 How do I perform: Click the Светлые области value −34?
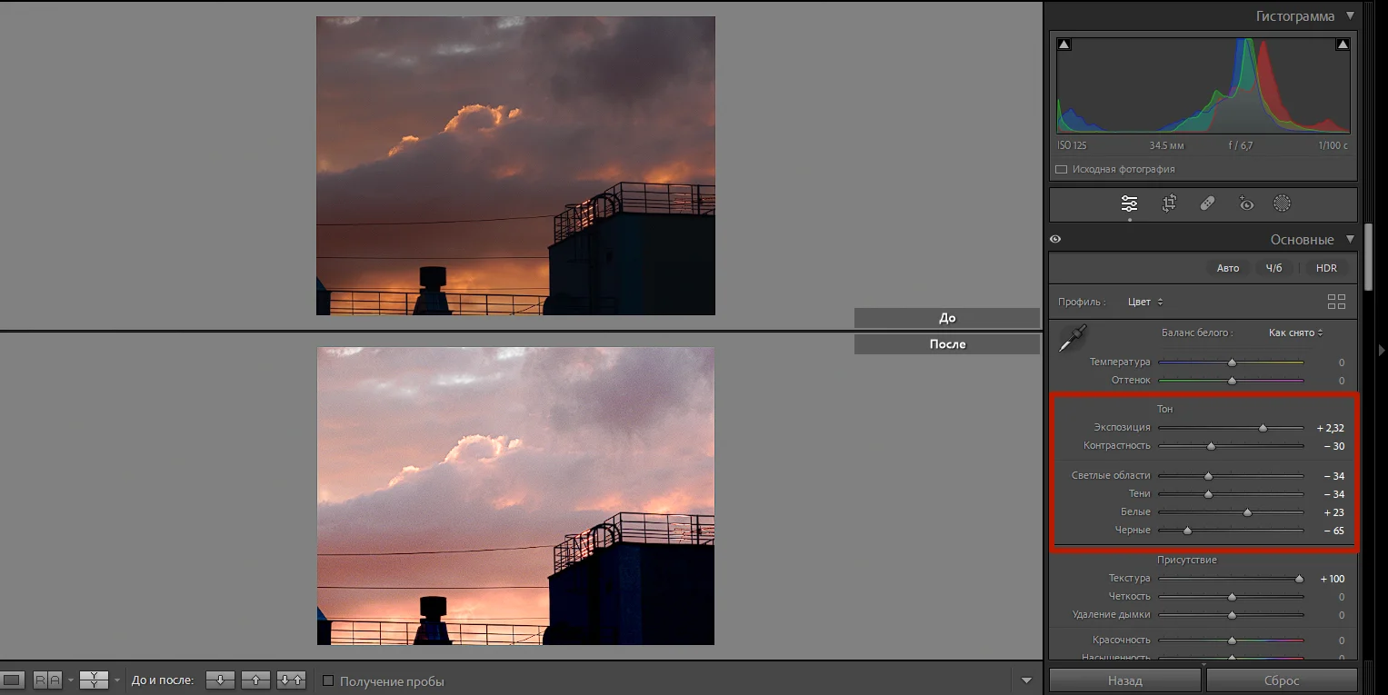click(x=1333, y=476)
